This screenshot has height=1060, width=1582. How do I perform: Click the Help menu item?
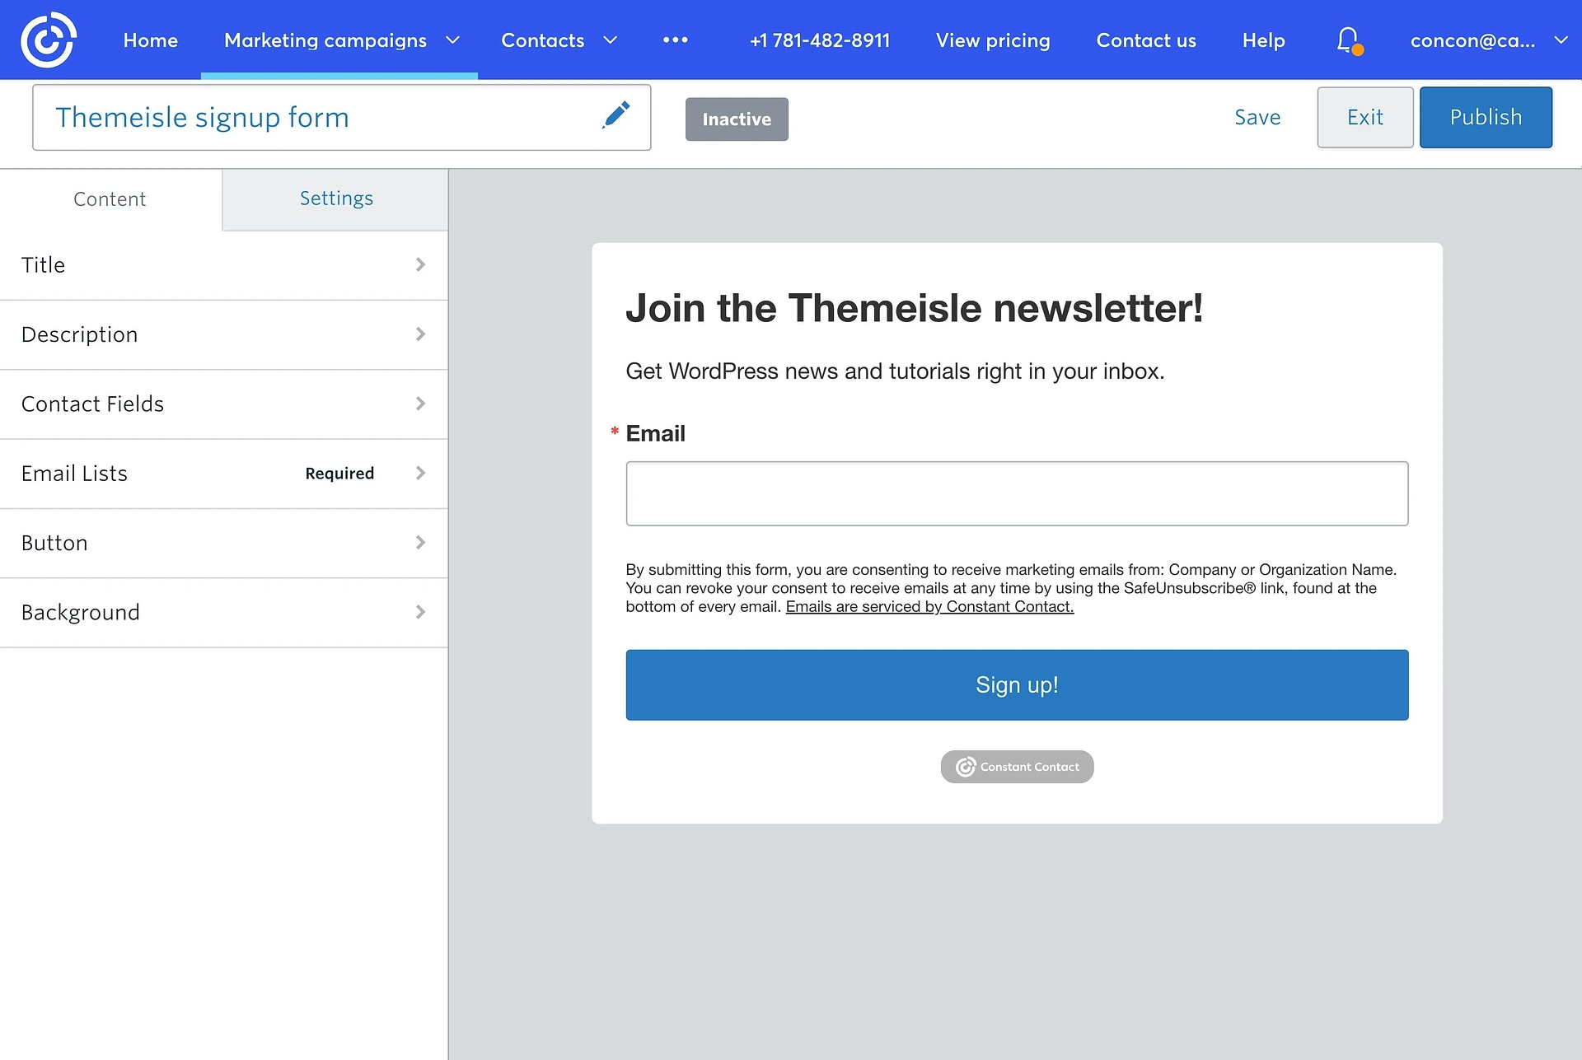1264,39
